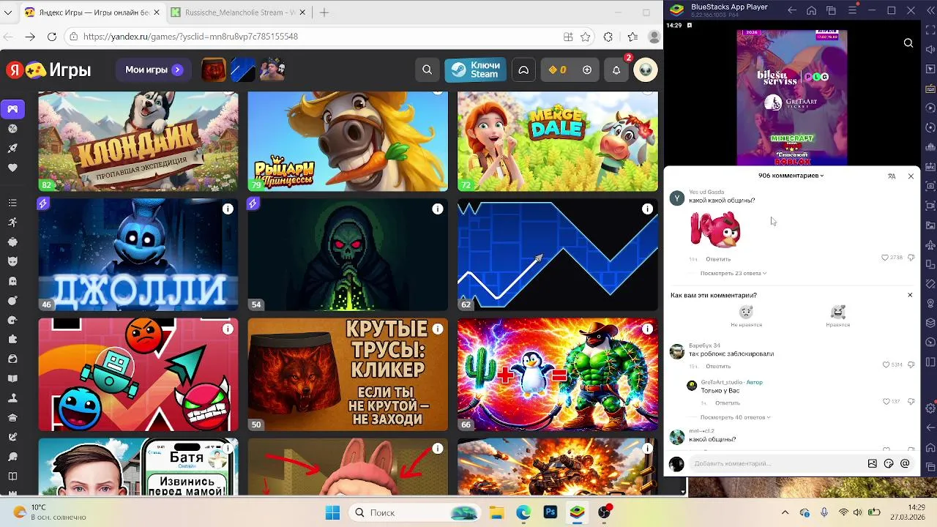Dislike the Yes ud Gasda comment
The width and height of the screenshot is (937, 527).
tap(911, 258)
